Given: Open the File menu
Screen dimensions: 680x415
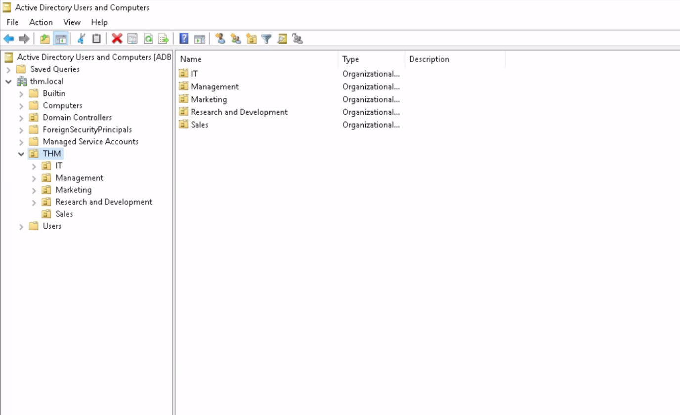Looking at the screenshot, I should [x=12, y=22].
